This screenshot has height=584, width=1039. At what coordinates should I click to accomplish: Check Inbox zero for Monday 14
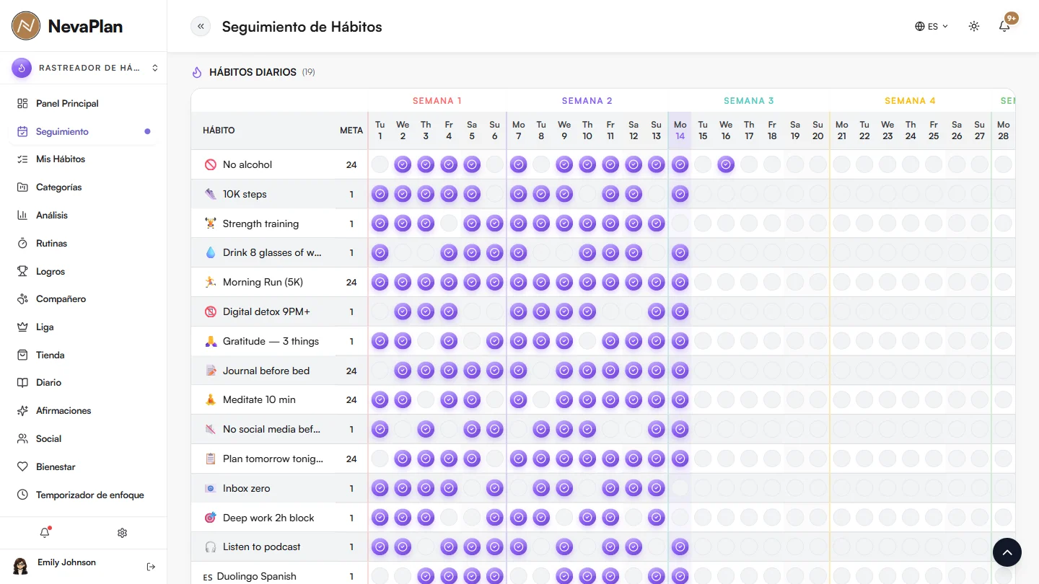pyautogui.click(x=680, y=488)
